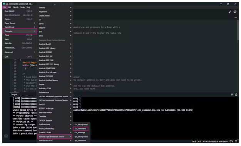Expand the FastLED examples submenu
This screenshot has width=241, height=146.
55,105
